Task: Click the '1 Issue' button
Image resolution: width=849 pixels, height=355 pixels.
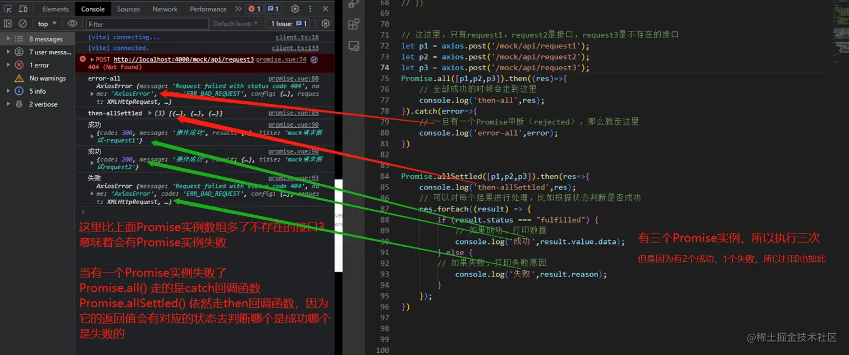Action: (289, 24)
